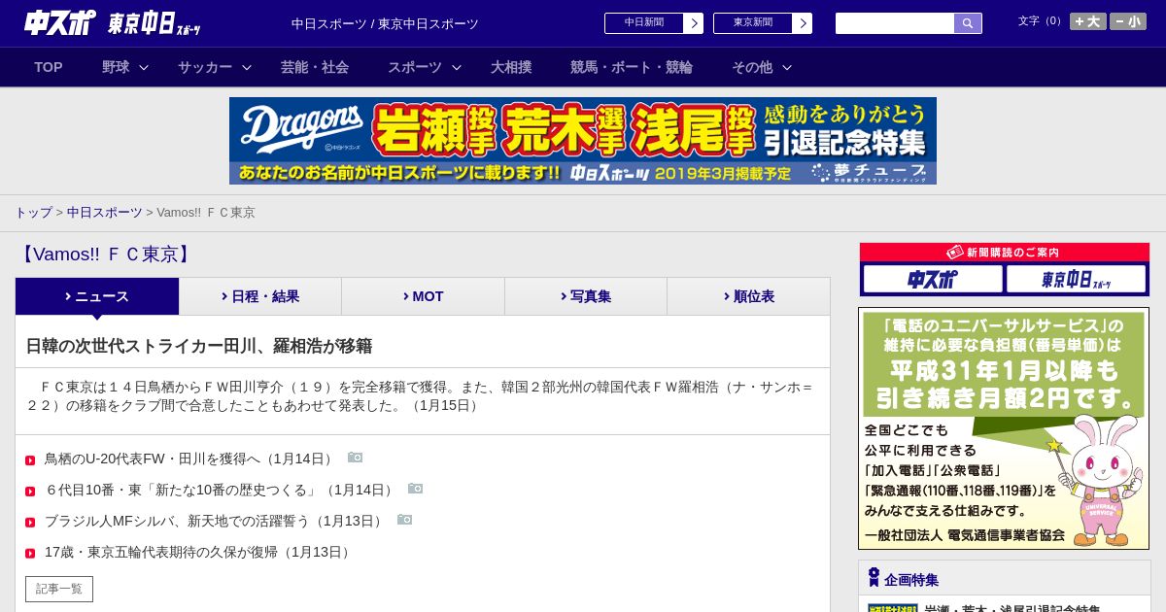Viewport: 1166px width, 612px height.
Task: Click the 東京中日スポーツ logo in header
Action: tap(154, 23)
